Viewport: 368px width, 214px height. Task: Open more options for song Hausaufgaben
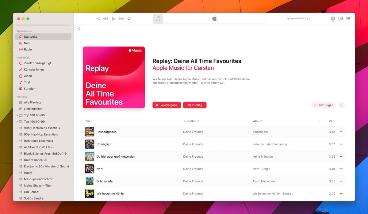[342, 132]
